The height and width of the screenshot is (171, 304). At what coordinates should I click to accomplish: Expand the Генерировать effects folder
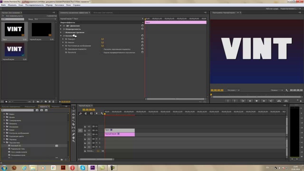pyautogui.click(x=4, y=120)
